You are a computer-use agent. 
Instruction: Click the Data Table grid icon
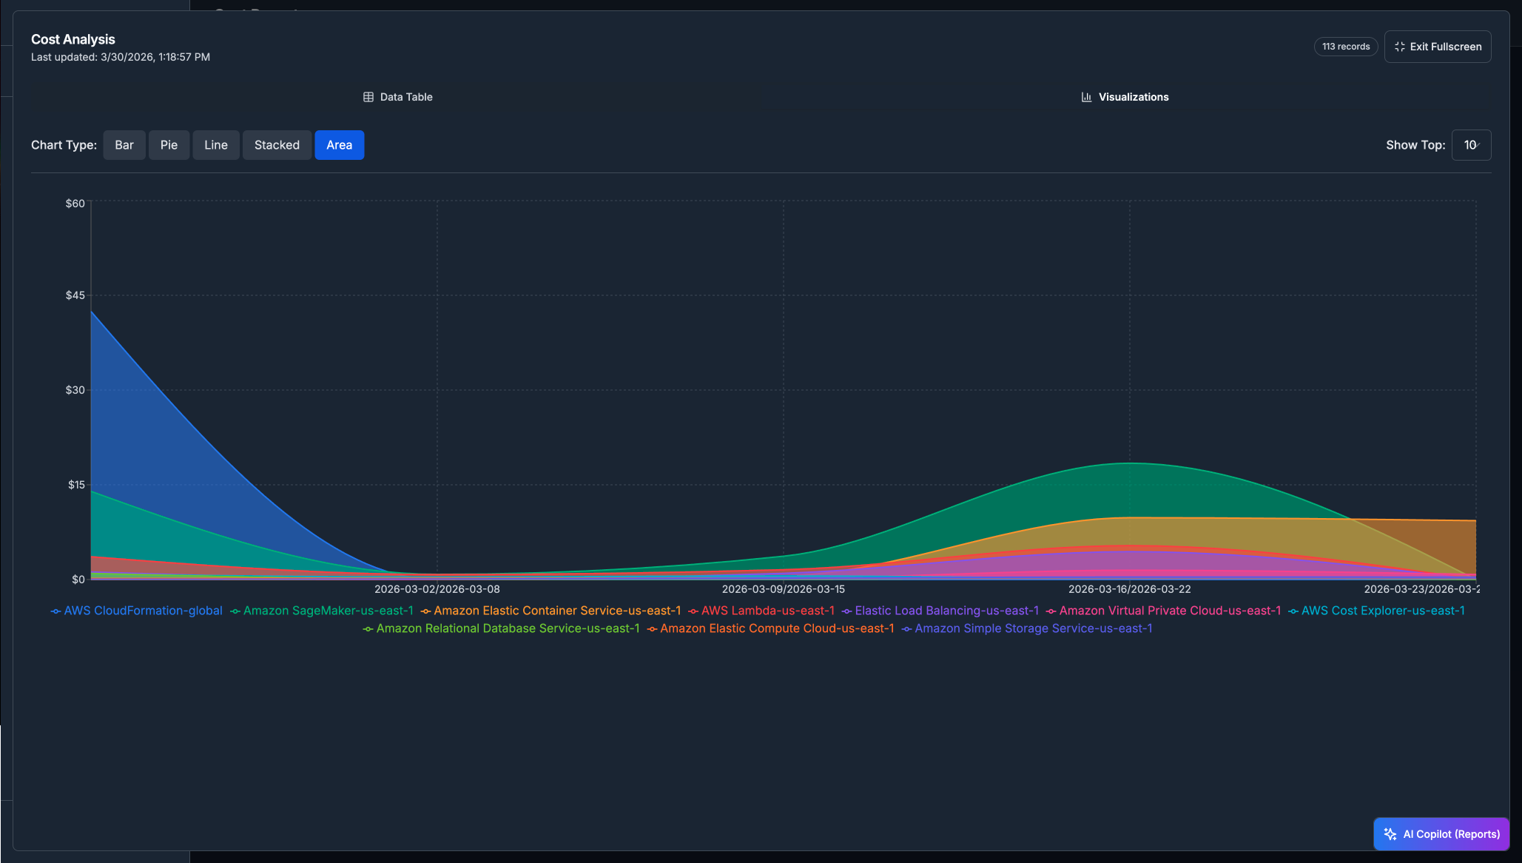tap(368, 97)
